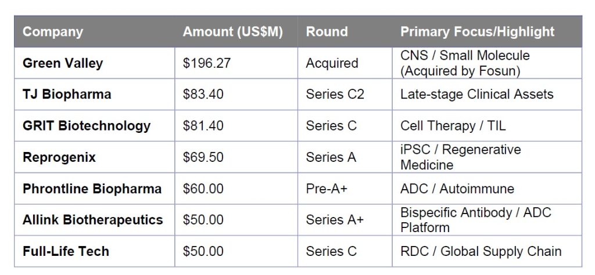The height and width of the screenshot is (275, 595).
Task: Select the Primary Focus/Highlight header
Action: tap(477, 32)
